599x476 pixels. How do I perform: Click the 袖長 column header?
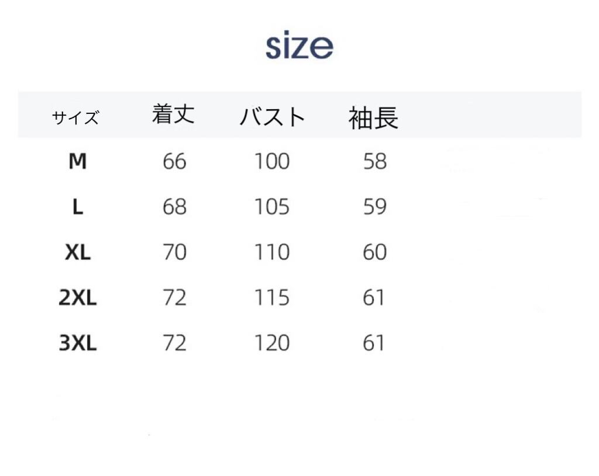373,118
